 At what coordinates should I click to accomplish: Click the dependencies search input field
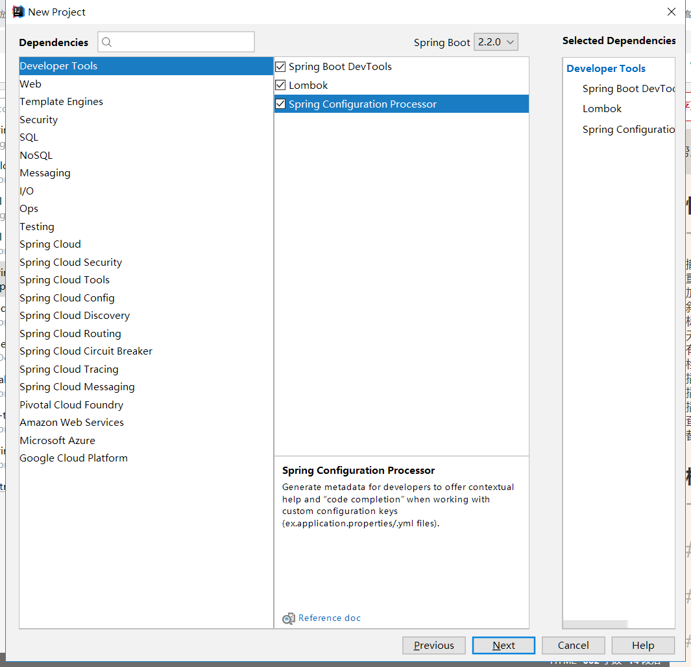click(x=176, y=42)
